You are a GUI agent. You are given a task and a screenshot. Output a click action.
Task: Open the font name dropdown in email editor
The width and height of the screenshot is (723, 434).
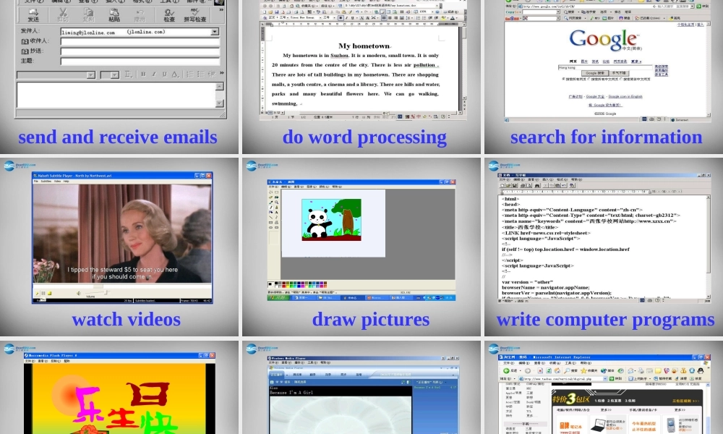coord(90,75)
